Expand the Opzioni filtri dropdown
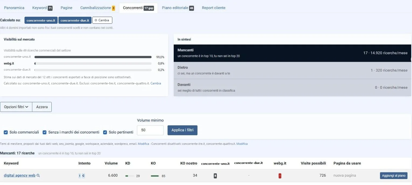 (x=16, y=107)
